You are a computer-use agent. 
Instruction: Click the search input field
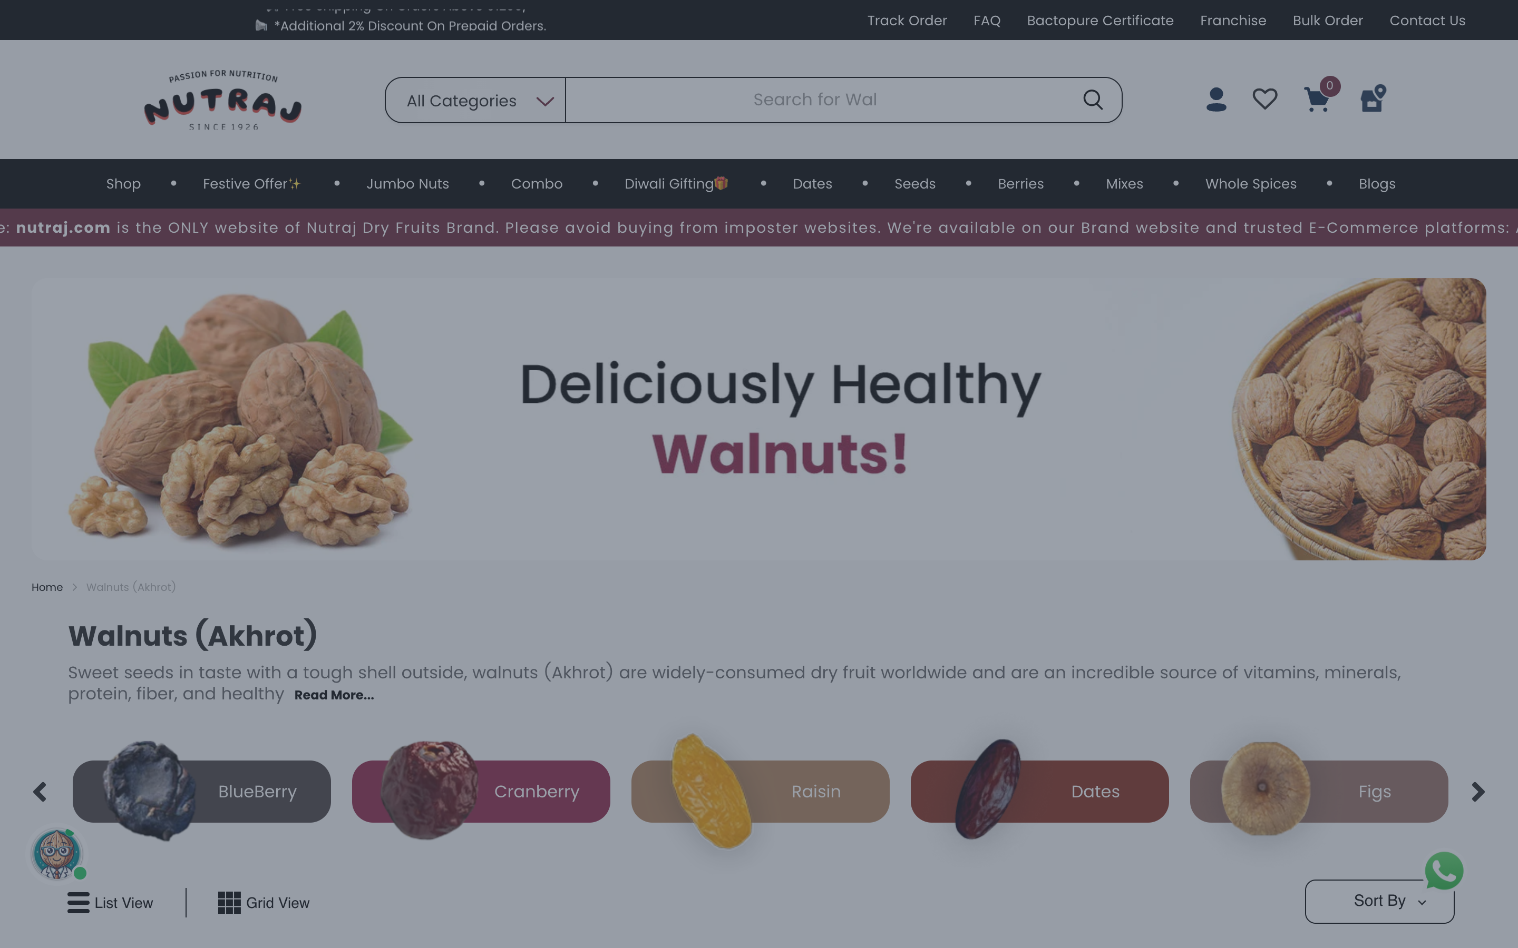(814, 100)
